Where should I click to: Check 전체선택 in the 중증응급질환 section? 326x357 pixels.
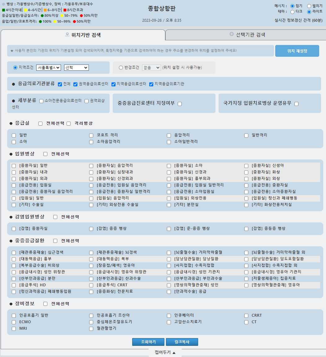(55, 241)
